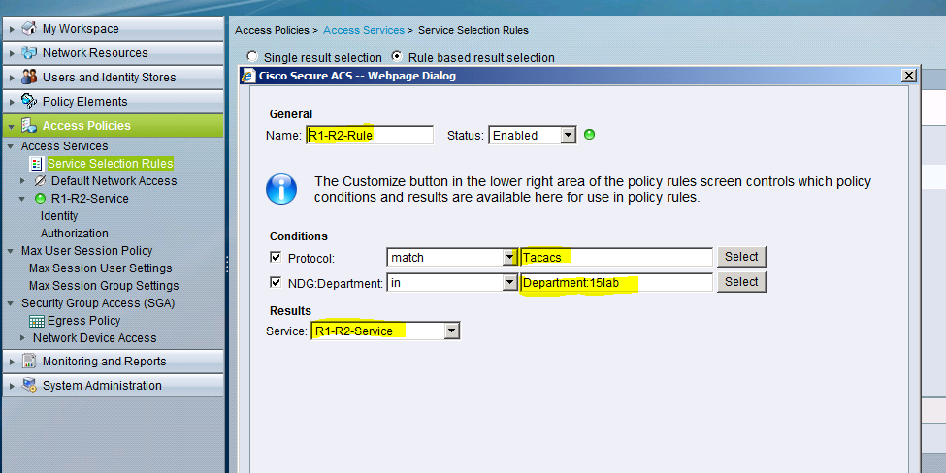Click the Monitoring and Reports icon
The height and width of the screenshot is (473, 946).
(x=29, y=361)
